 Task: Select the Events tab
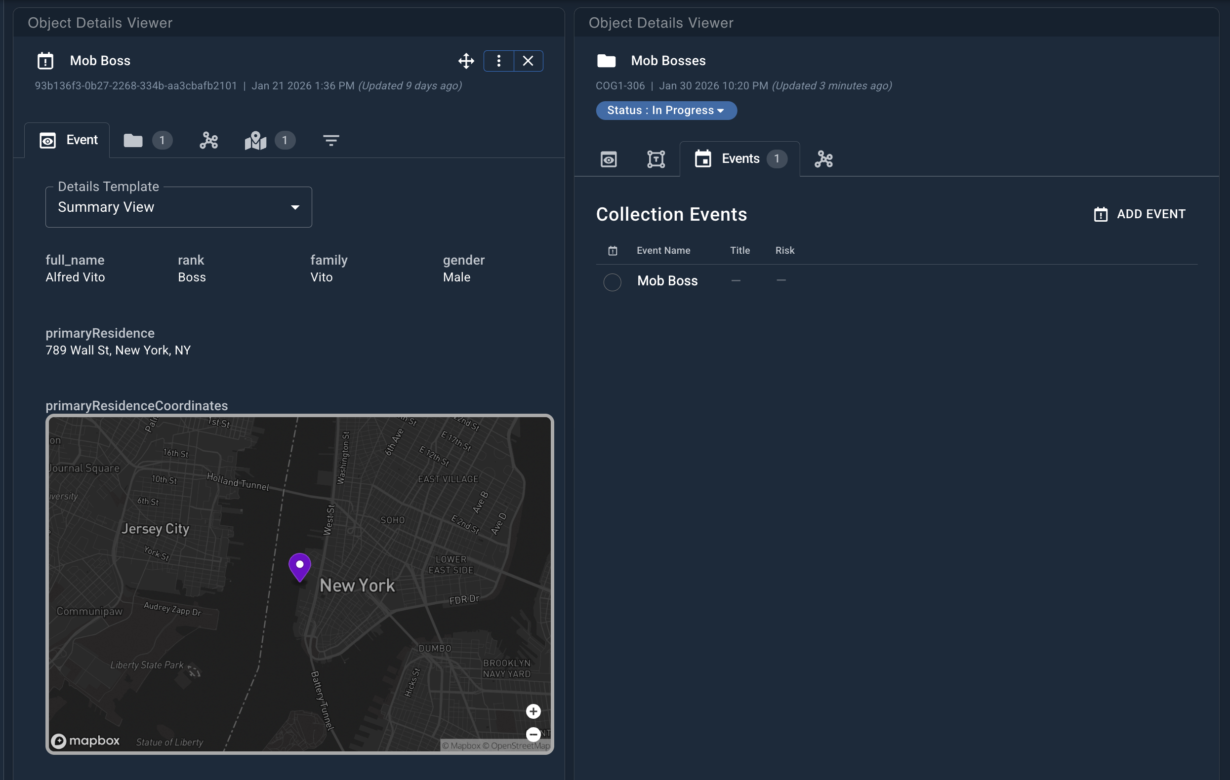739,159
